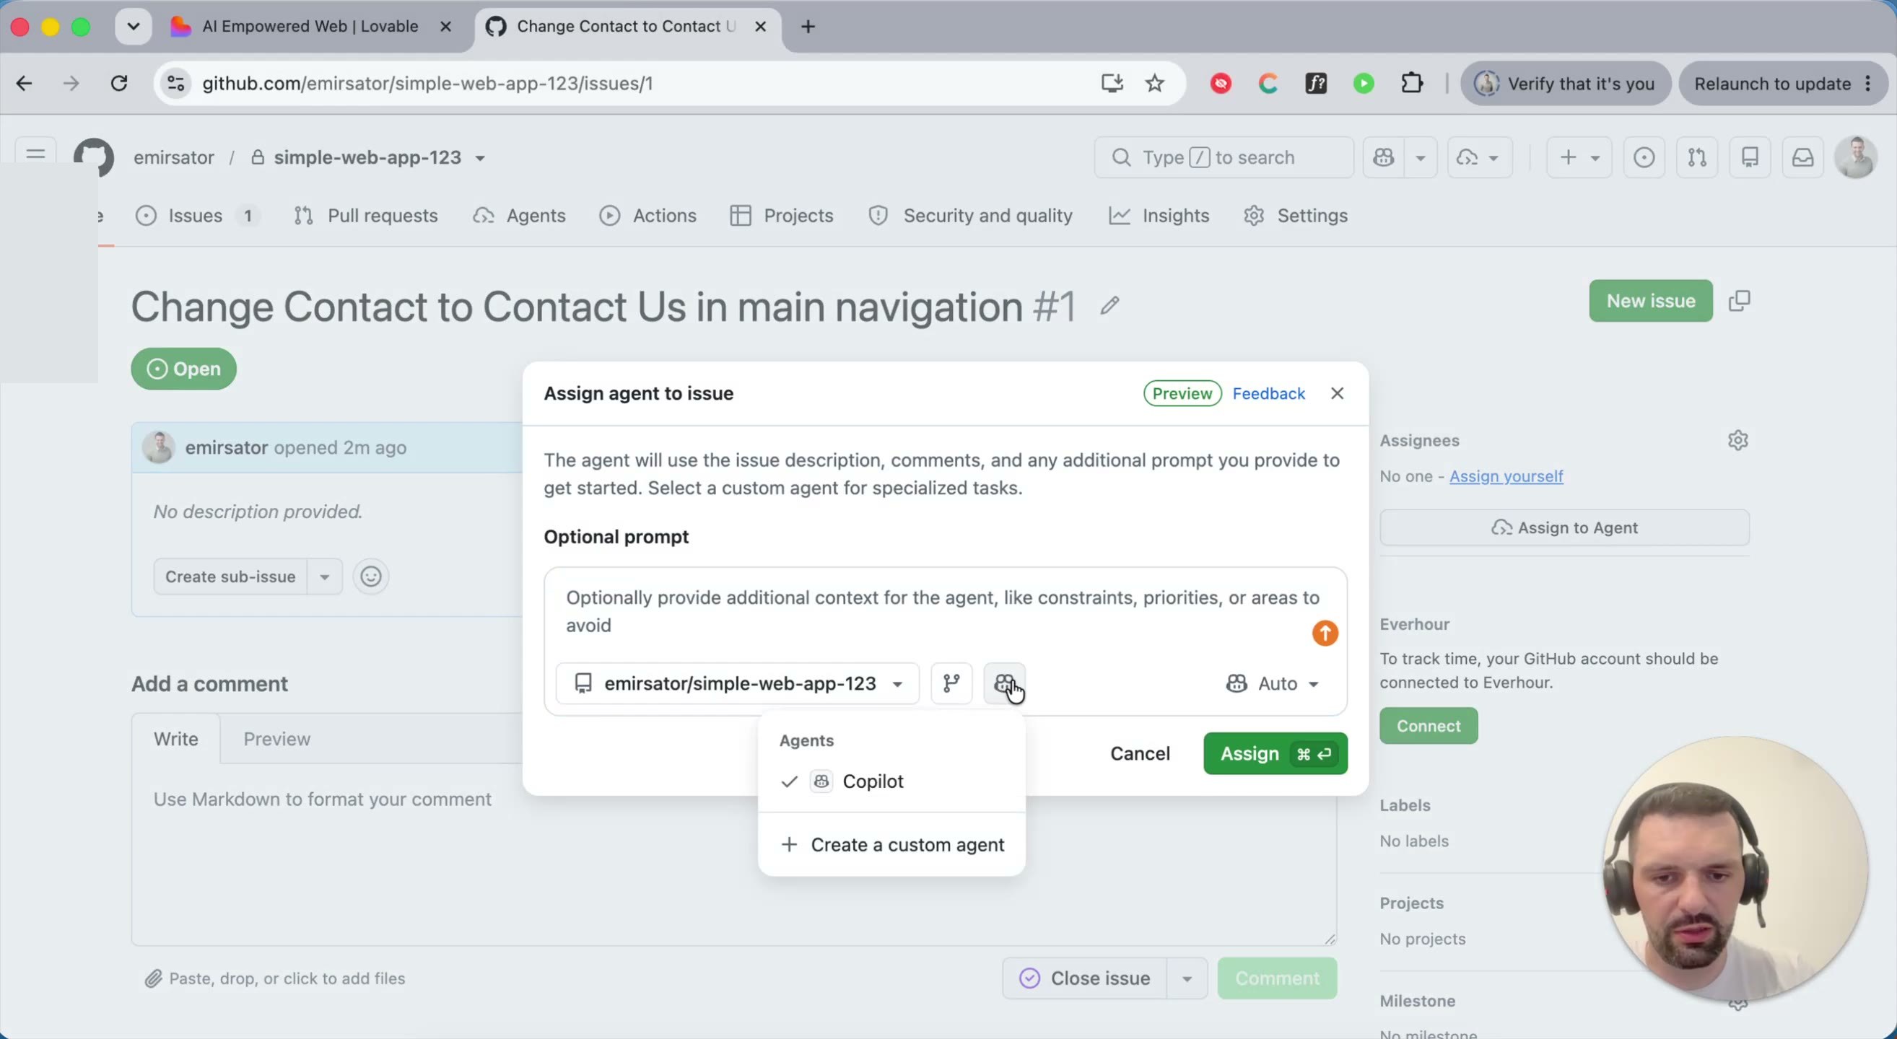Click the Everhour Connect button

click(1429, 727)
